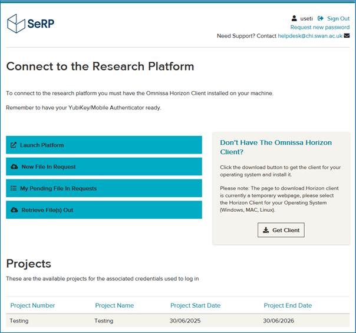This screenshot has height=333, width=356.
Task: Click the cloud upload icon on New File In Request
Action: click(14, 166)
